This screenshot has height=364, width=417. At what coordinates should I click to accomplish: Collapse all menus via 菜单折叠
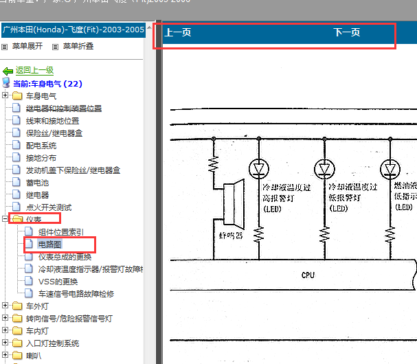point(78,46)
